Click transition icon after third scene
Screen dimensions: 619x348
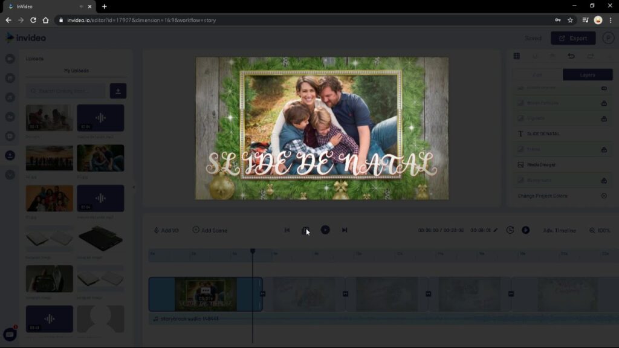[429, 294]
